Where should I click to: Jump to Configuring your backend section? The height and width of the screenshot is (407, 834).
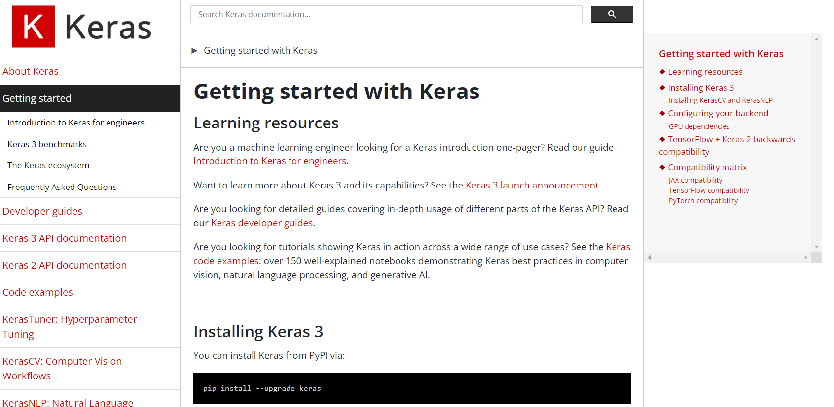pos(718,113)
